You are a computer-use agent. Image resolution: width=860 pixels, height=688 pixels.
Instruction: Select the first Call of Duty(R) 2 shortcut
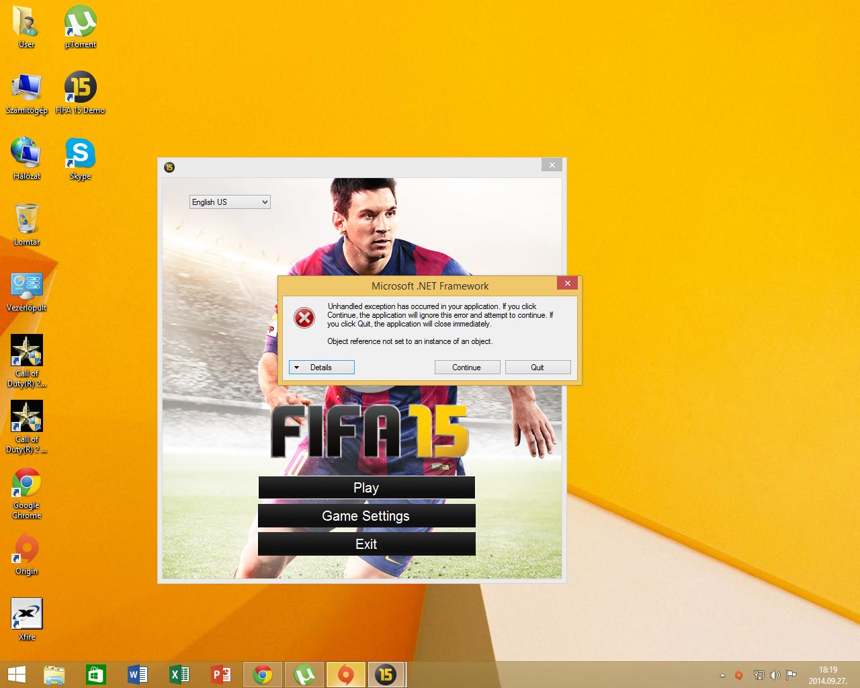26,361
